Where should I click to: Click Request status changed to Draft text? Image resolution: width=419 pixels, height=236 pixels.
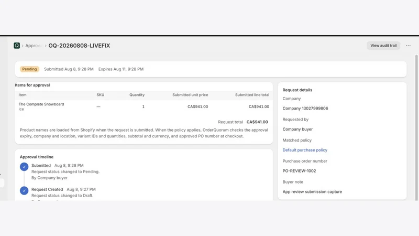(x=62, y=196)
